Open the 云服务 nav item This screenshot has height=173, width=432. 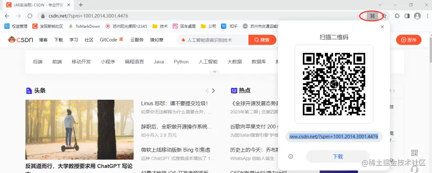[x=137, y=40]
